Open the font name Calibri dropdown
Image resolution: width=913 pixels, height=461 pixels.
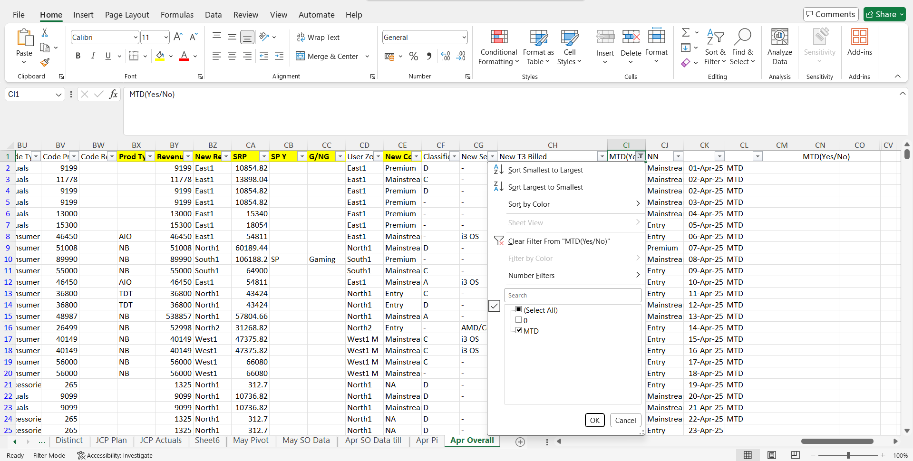tap(135, 37)
